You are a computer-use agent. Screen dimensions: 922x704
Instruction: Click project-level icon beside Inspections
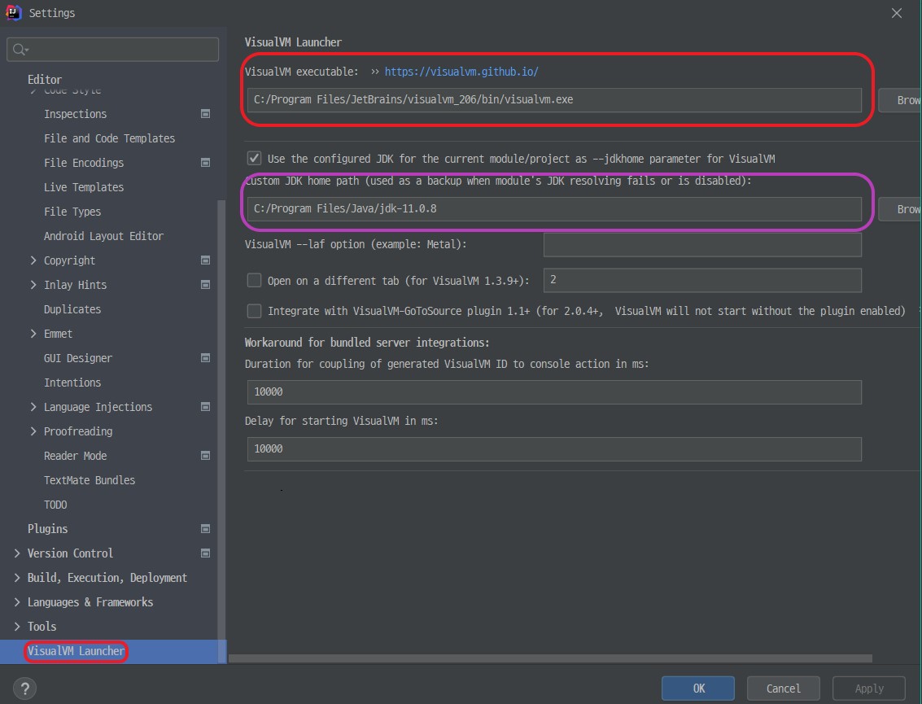[205, 113]
